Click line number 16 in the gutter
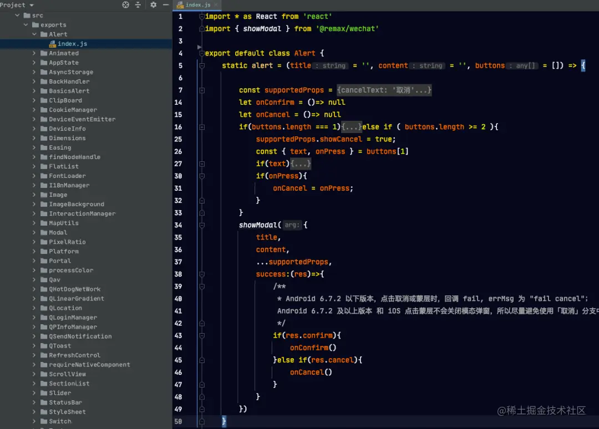599x429 pixels. [178, 127]
